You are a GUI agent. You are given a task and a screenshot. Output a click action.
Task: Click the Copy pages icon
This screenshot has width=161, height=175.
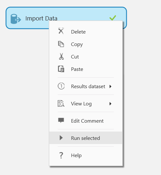click(x=61, y=44)
